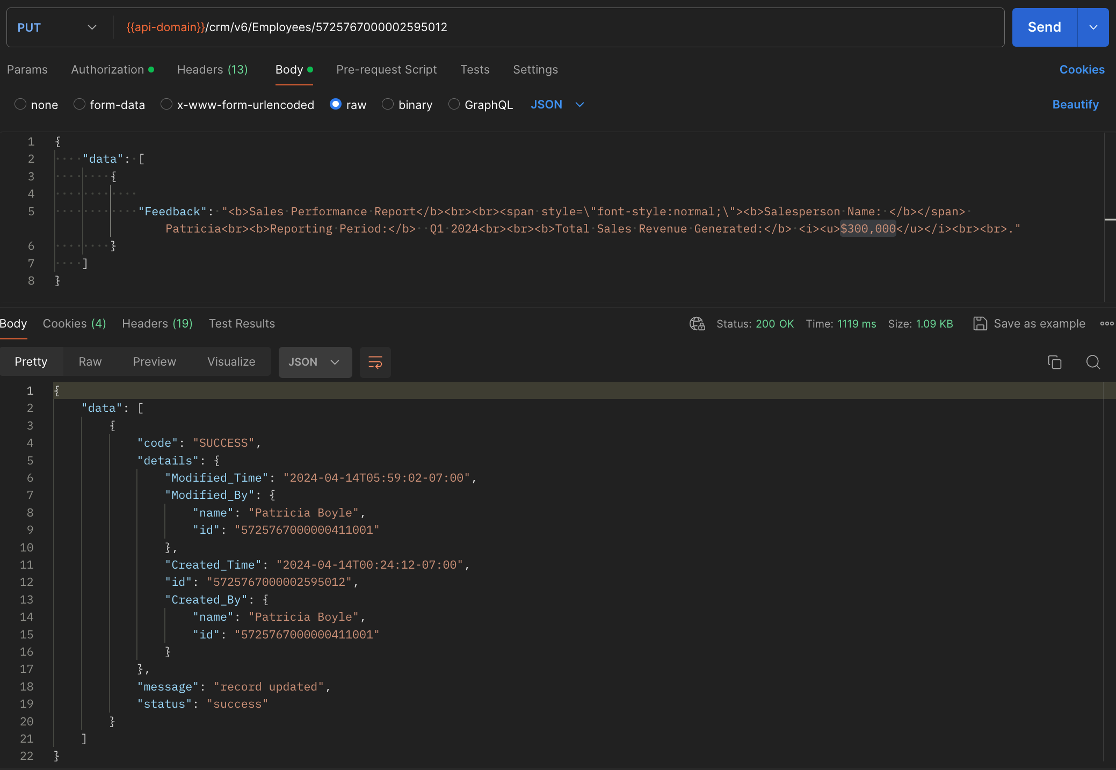Viewport: 1116px width, 770px height.
Task: Click into the request URL field
Action: (x=591, y=27)
